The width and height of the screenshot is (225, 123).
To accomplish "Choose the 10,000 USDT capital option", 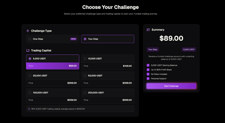I will pyautogui.click(x=85, y=58).
